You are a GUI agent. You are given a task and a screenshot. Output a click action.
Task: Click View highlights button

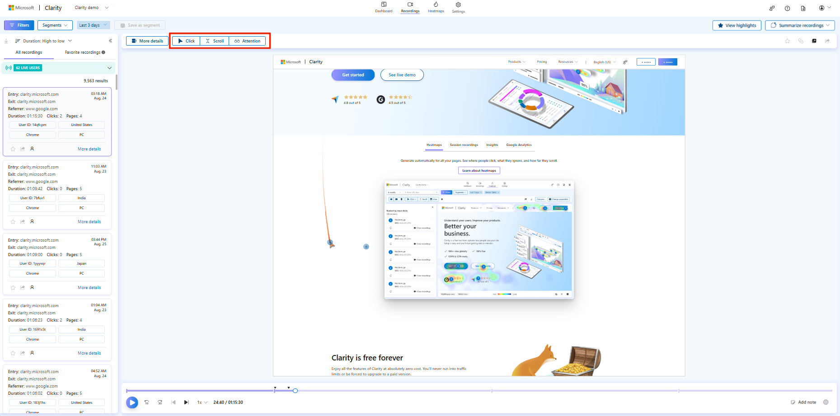coord(737,25)
